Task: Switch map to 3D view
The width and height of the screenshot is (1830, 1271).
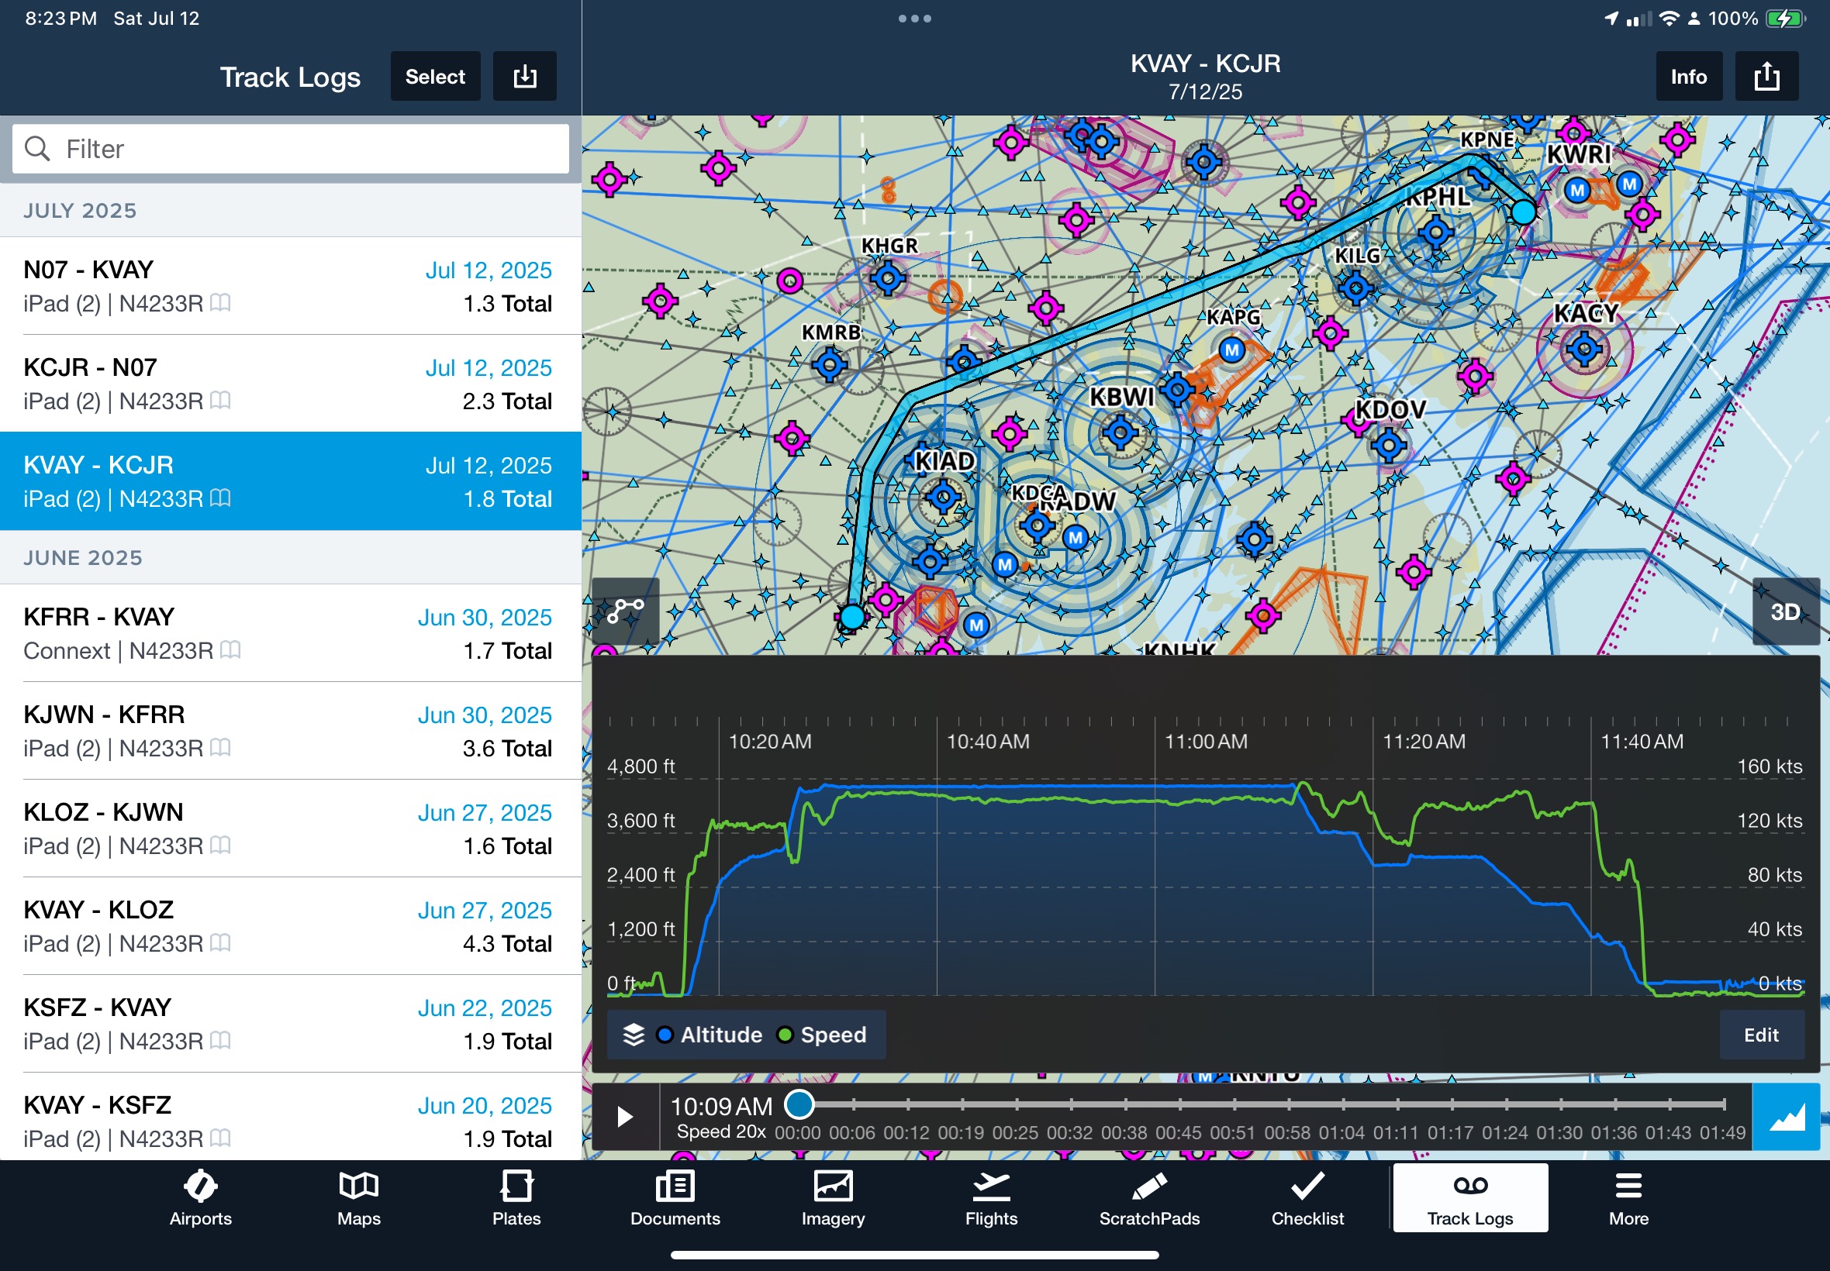Action: 1784,611
